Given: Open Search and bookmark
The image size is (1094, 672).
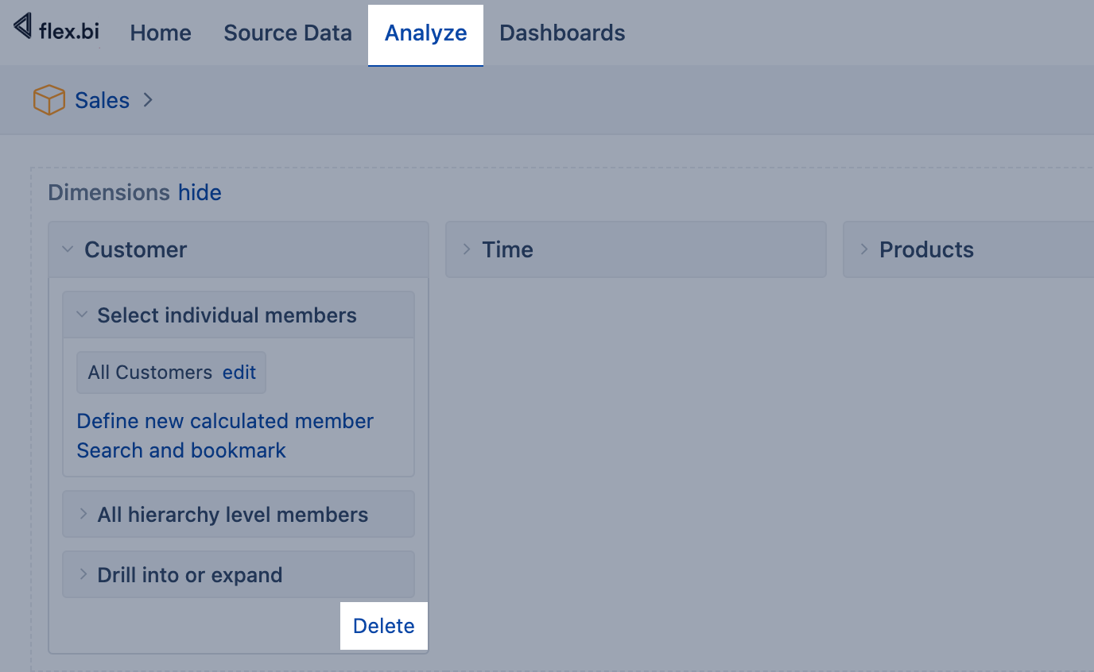Looking at the screenshot, I should pos(181,450).
